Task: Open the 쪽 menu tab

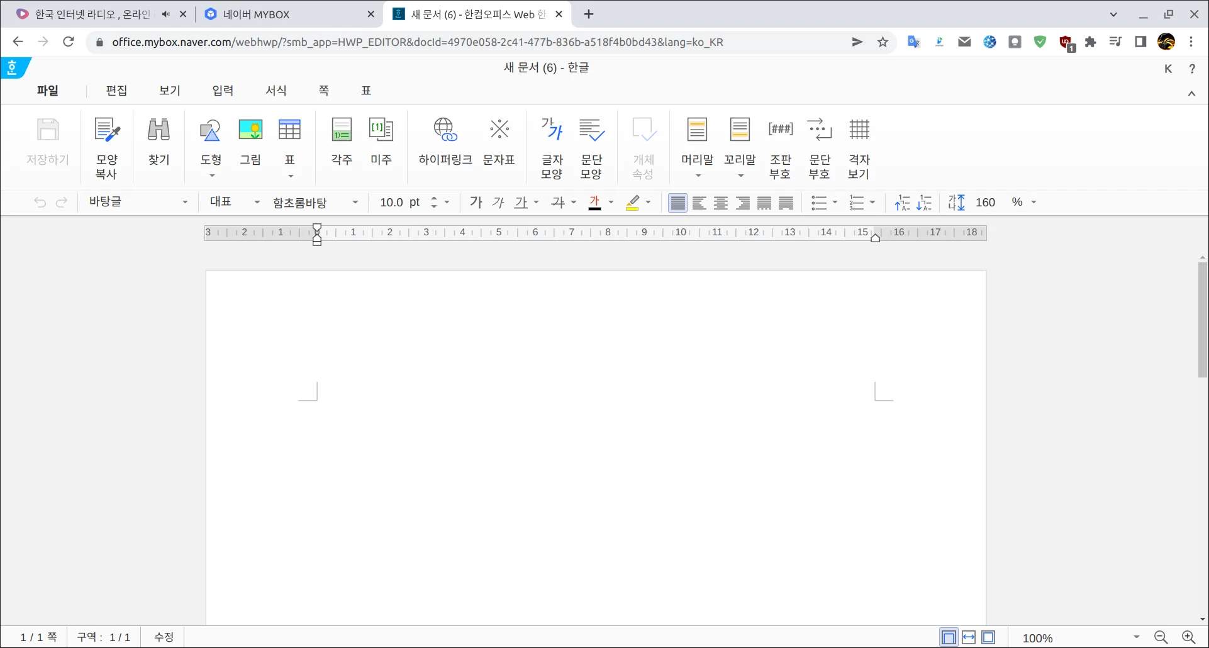Action: tap(324, 91)
